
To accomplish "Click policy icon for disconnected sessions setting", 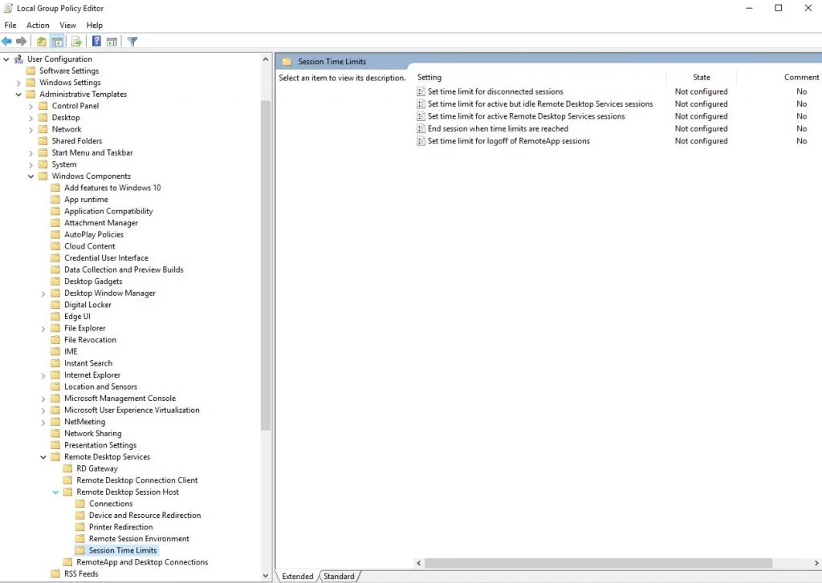I will pos(421,91).
